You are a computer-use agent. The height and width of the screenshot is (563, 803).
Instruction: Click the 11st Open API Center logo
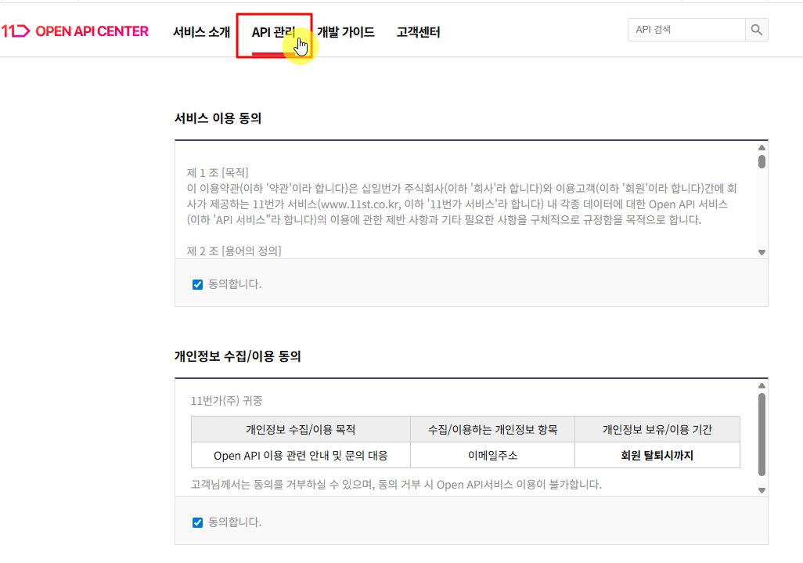(x=75, y=31)
